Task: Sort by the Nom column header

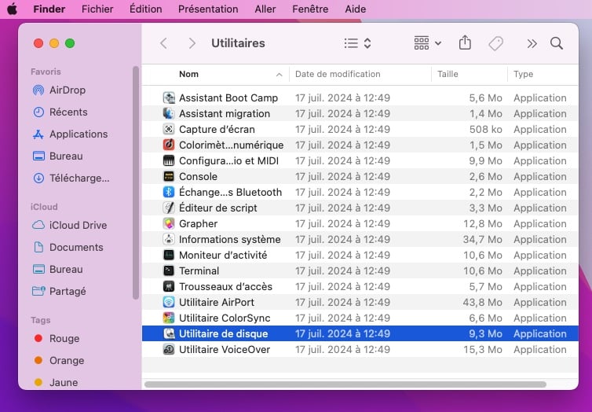Action: tap(188, 74)
